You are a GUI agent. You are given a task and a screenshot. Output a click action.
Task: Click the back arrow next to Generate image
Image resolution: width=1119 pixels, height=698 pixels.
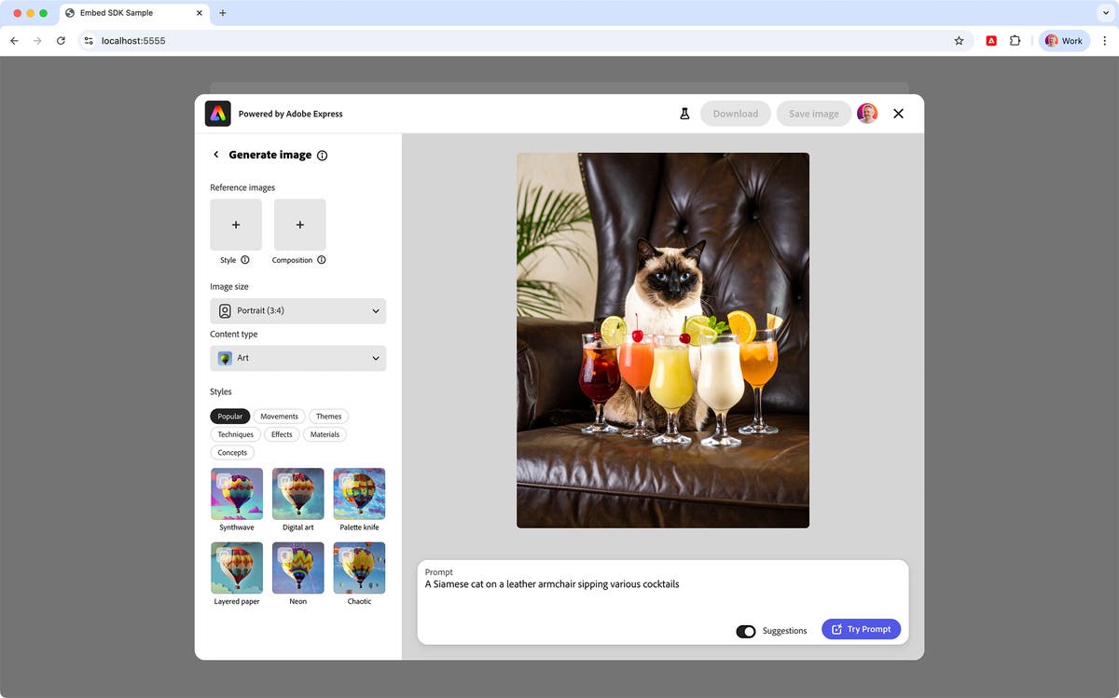(215, 155)
